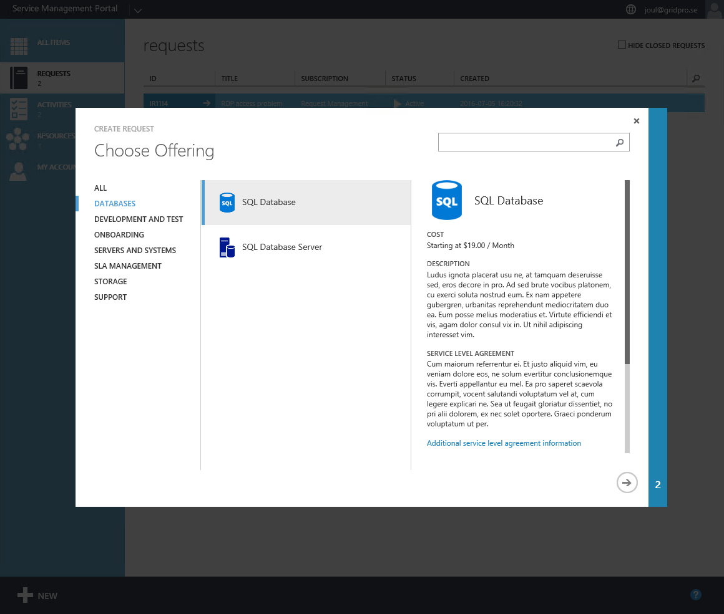Click the user avatar icon in header
The width and height of the screenshot is (724, 614).
click(x=714, y=9)
